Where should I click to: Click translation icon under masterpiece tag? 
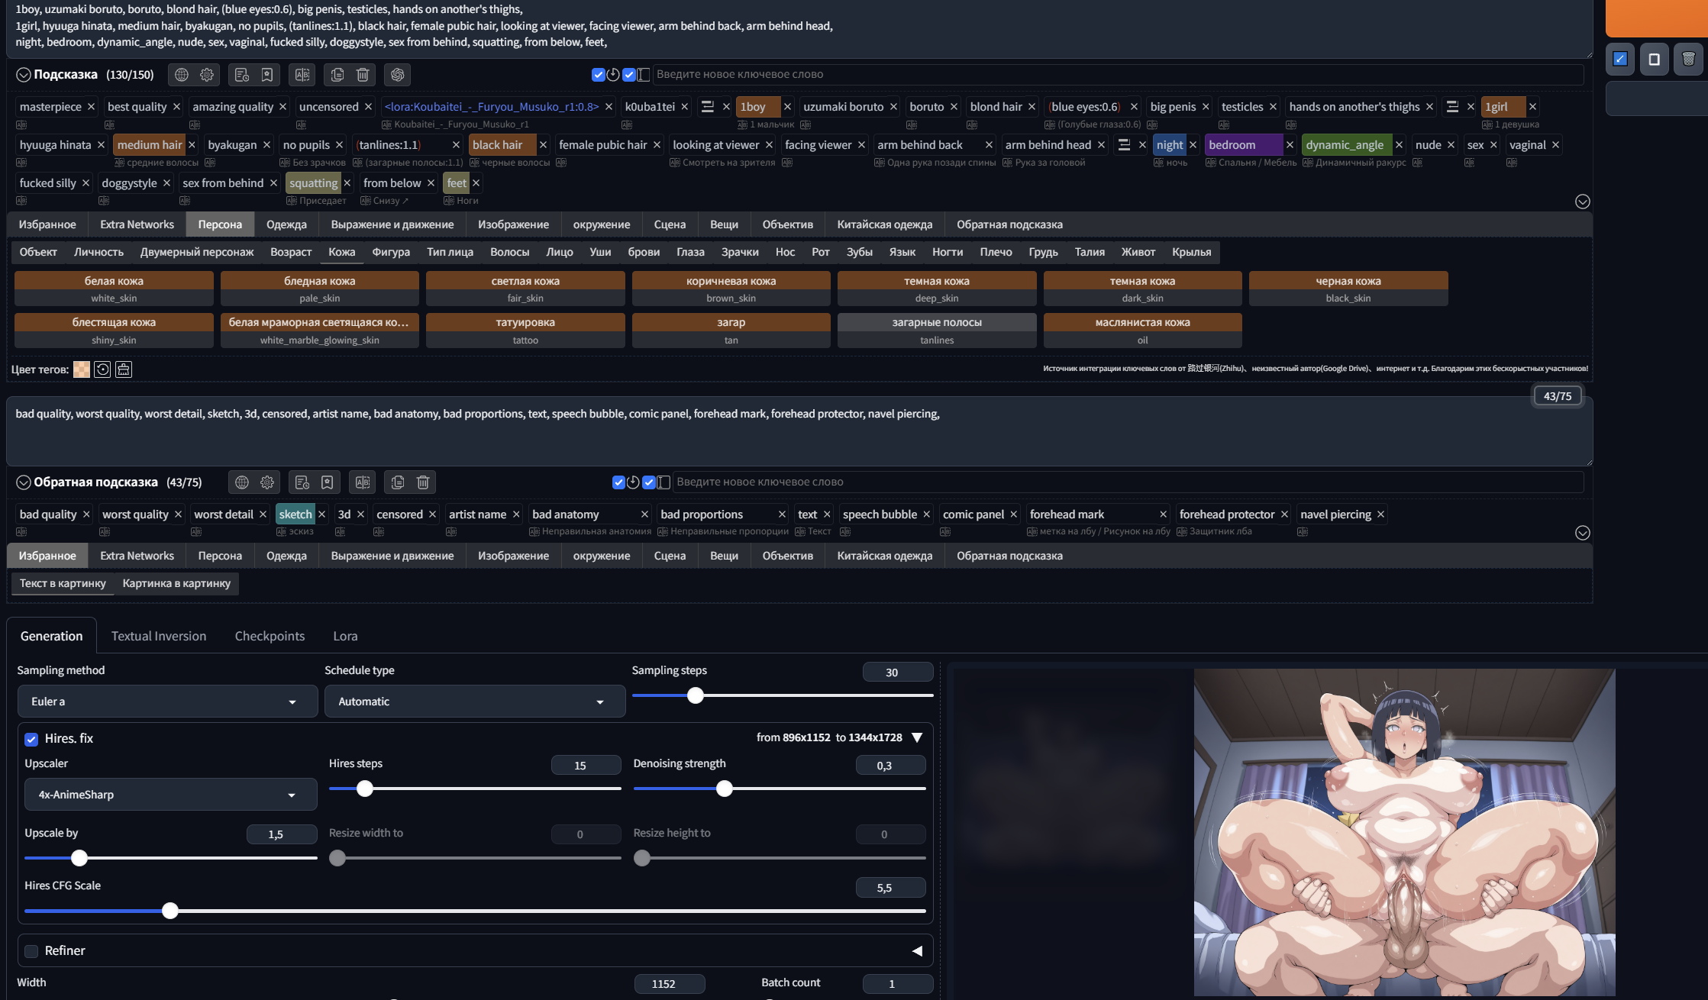pyautogui.click(x=21, y=124)
